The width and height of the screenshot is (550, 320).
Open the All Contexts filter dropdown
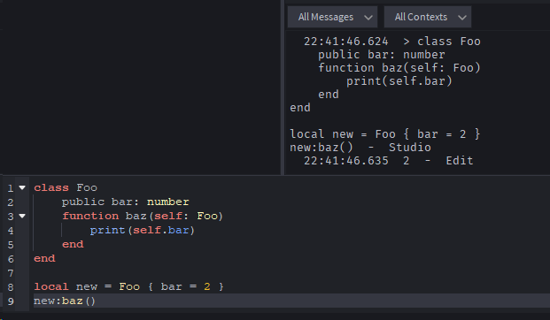(427, 17)
